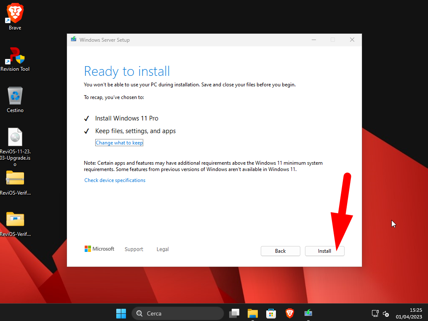Screen dimensions: 428x321
Task: Open File Explorer from the taskbar
Action: click(253, 313)
